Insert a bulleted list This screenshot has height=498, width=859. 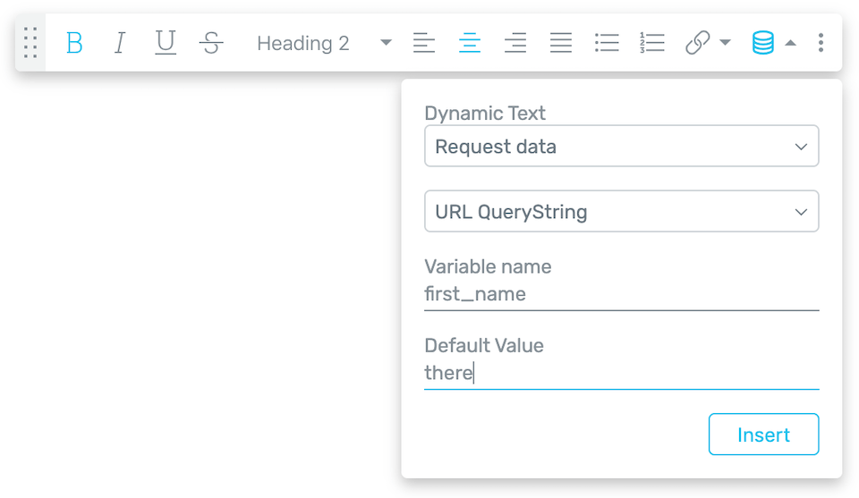[607, 43]
